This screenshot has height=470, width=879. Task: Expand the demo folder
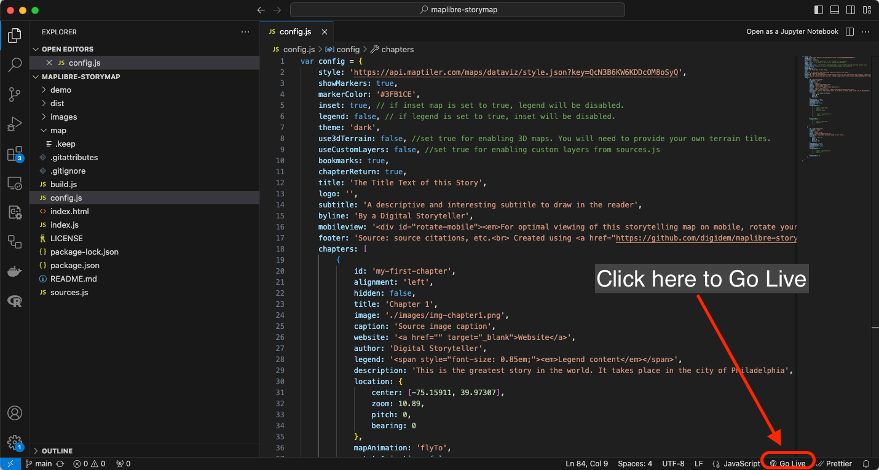[x=61, y=90]
